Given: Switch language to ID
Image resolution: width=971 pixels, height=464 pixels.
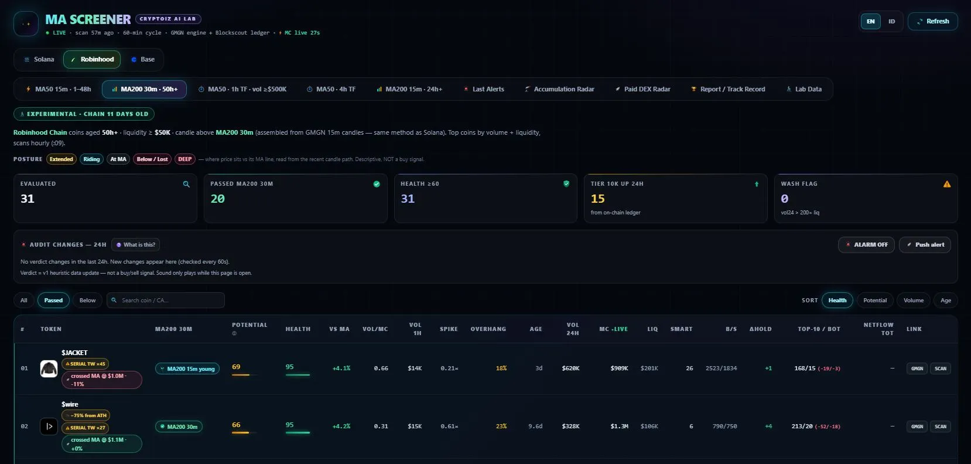Looking at the screenshot, I should click(x=891, y=22).
